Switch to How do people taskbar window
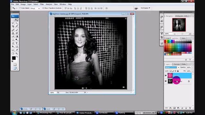The image size is (205, 115). [65, 113]
